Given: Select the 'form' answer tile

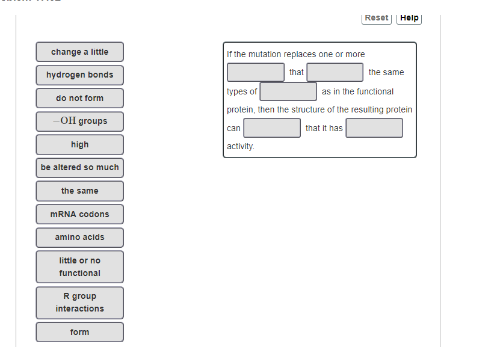Looking at the screenshot, I should (x=79, y=332).
